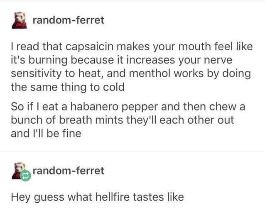Click the green reblog badge icon
This screenshot has width=265, height=216.
(x=26, y=176)
